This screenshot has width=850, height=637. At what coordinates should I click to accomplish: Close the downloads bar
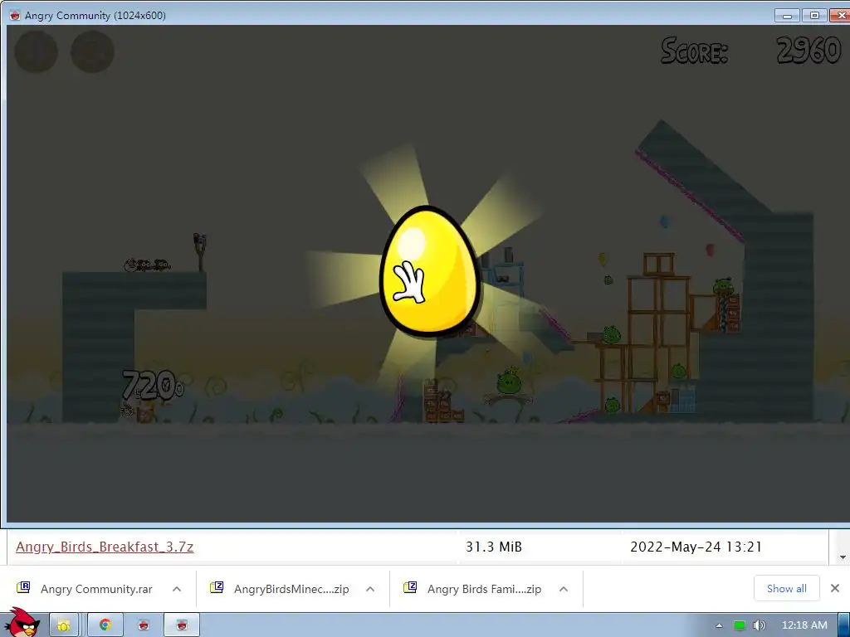pyautogui.click(x=835, y=588)
